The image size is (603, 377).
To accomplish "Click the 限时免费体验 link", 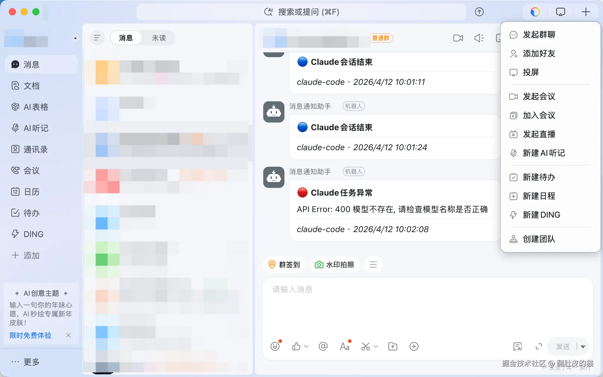I will point(30,335).
